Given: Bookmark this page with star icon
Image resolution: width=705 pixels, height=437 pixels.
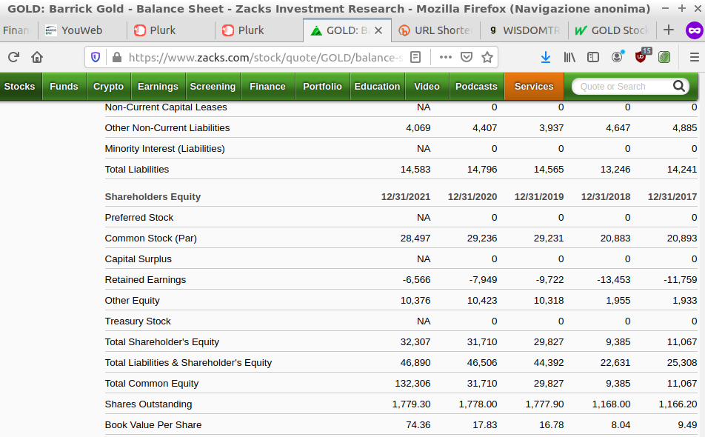Looking at the screenshot, I should tap(487, 57).
